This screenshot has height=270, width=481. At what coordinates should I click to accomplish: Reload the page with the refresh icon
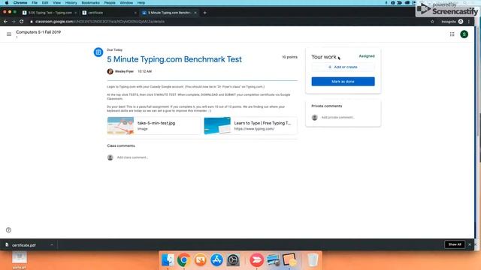click(22, 22)
